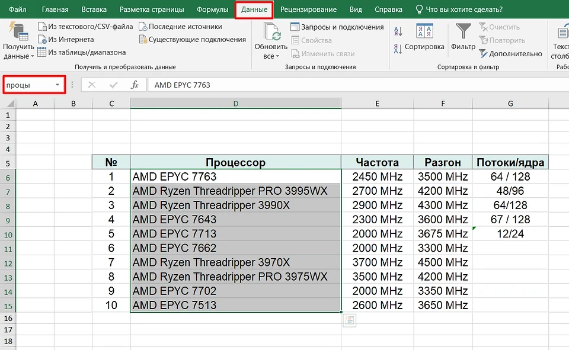
Task: Expand the Name Box dropdown arrow
Action: pos(57,85)
